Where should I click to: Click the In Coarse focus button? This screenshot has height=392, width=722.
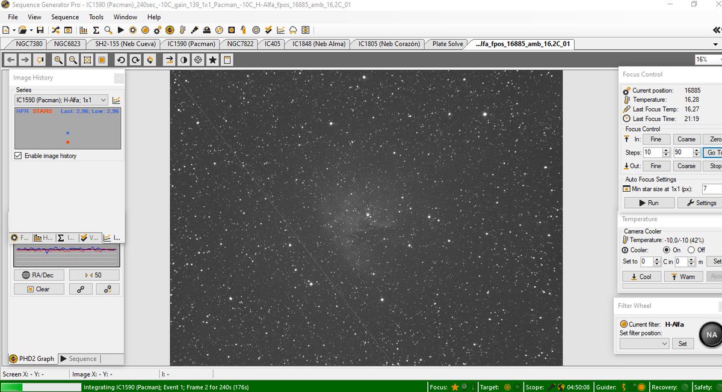686,139
